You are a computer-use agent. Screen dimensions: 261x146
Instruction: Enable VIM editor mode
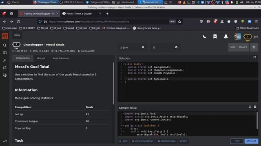click(x=232, y=47)
